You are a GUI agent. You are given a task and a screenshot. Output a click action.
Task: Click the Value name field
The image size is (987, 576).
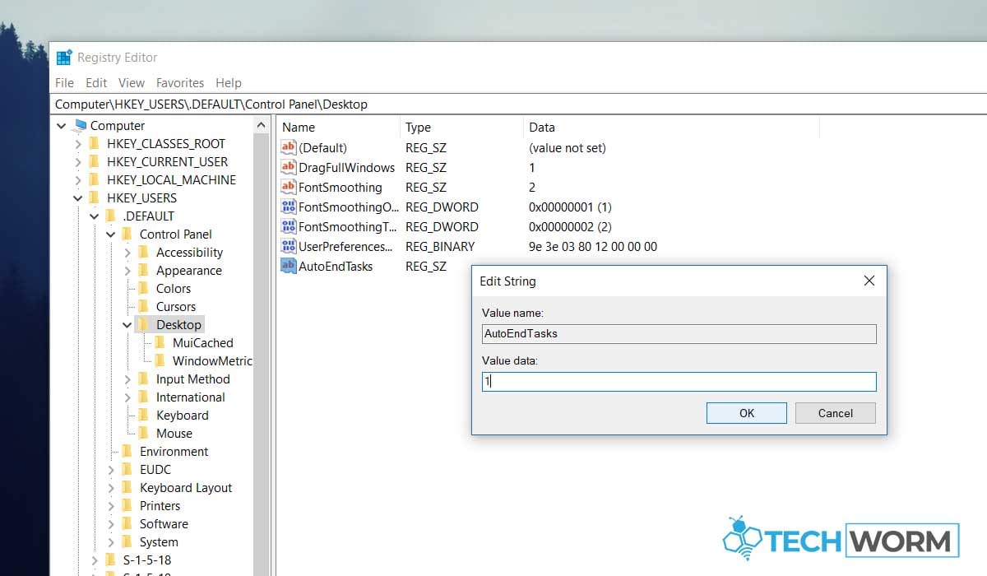point(679,333)
